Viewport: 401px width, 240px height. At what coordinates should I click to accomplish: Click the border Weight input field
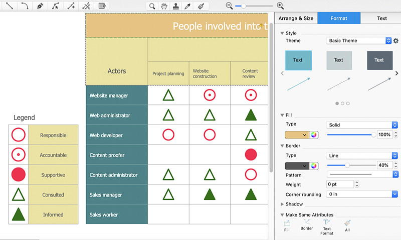[x=340, y=184]
